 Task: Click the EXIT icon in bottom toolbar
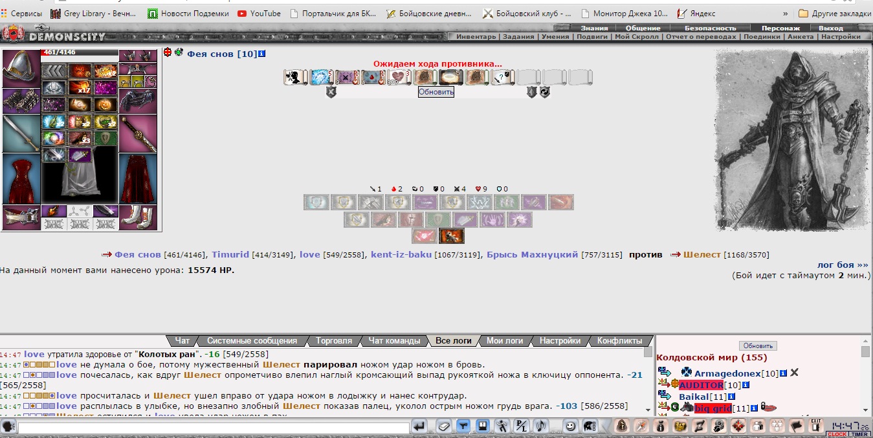(816, 426)
